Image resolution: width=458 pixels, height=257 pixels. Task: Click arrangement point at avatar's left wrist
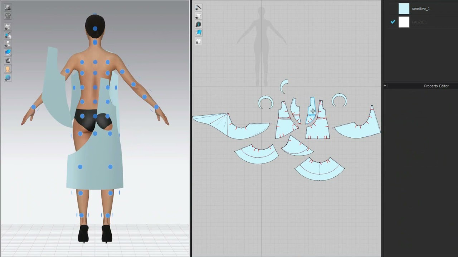click(33, 107)
